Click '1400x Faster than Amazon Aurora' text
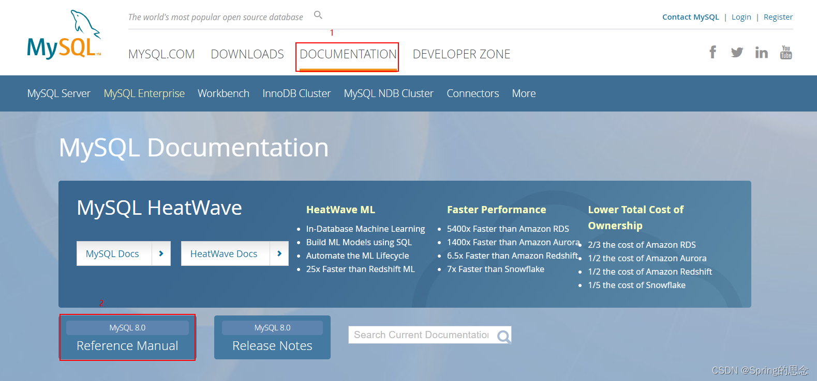The width and height of the screenshot is (817, 381). [513, 242]
